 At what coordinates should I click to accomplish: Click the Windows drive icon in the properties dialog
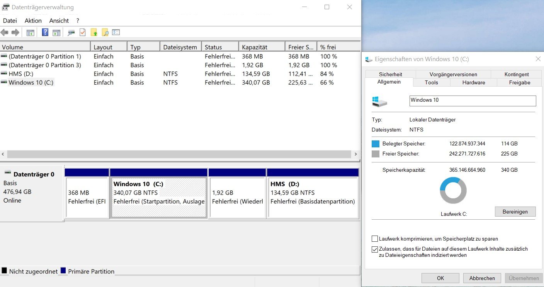tap(379, 101)
